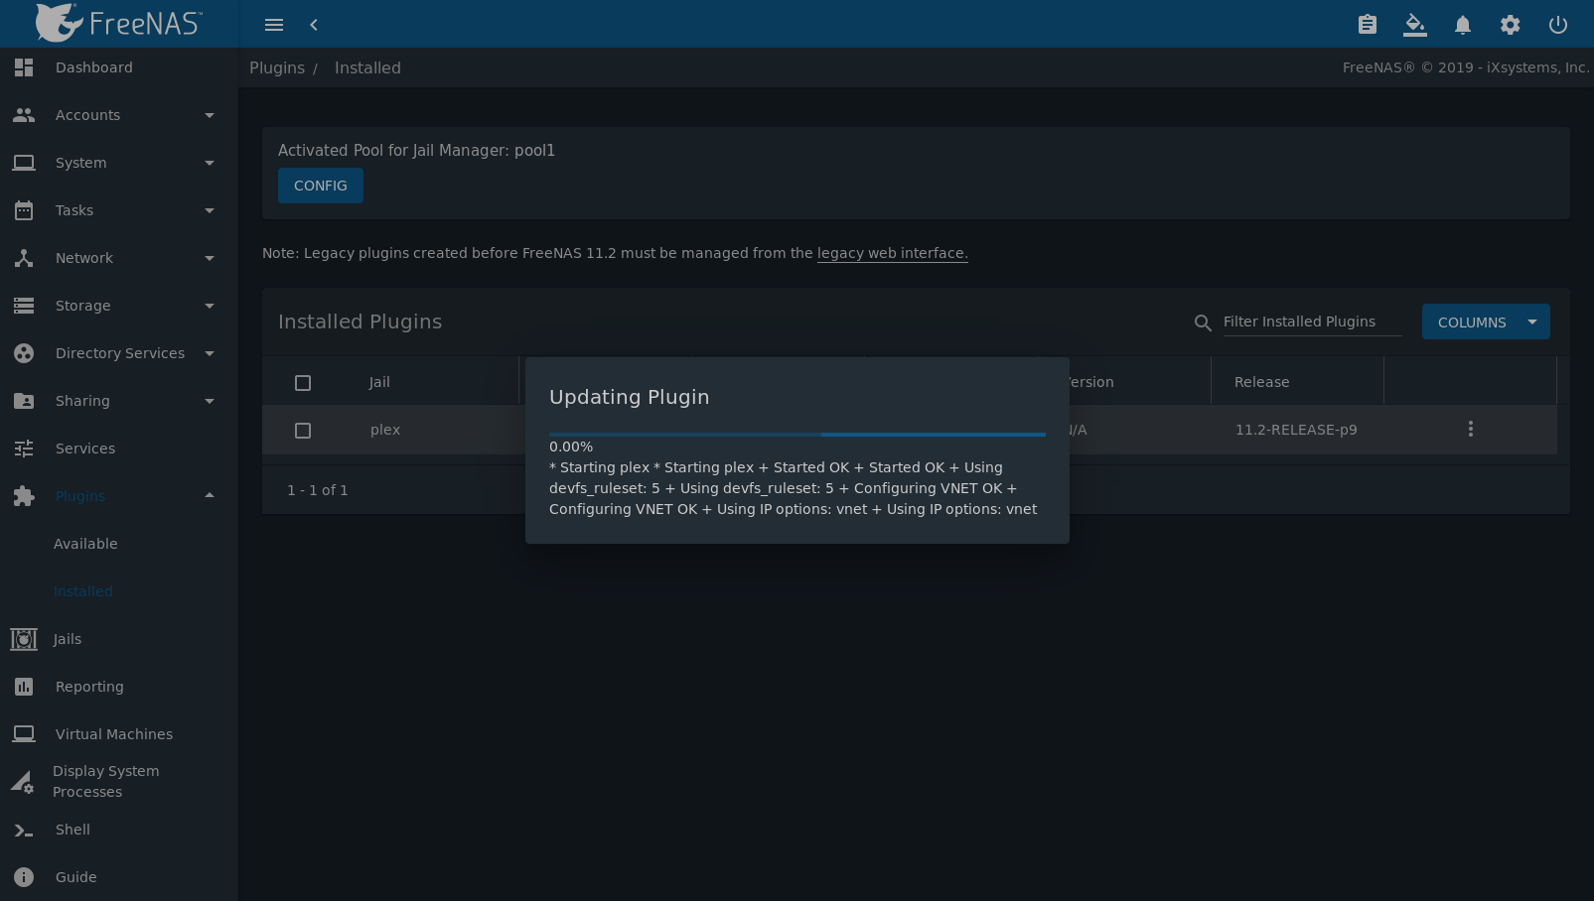Viewport: 1594px width, 901px height.
Task: Navigate to the Dashboard
Action: [x=94, y=67]
